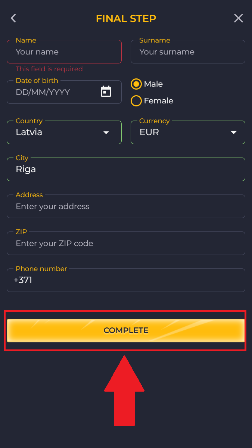The image size is (252, 448).
Task: Focus the Name input field
Action: 64,52
